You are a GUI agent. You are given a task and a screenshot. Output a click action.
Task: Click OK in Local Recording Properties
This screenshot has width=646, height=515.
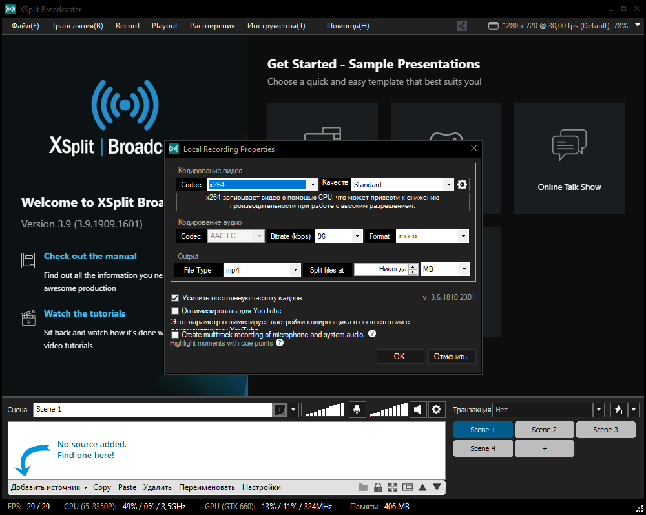[399, 357]
